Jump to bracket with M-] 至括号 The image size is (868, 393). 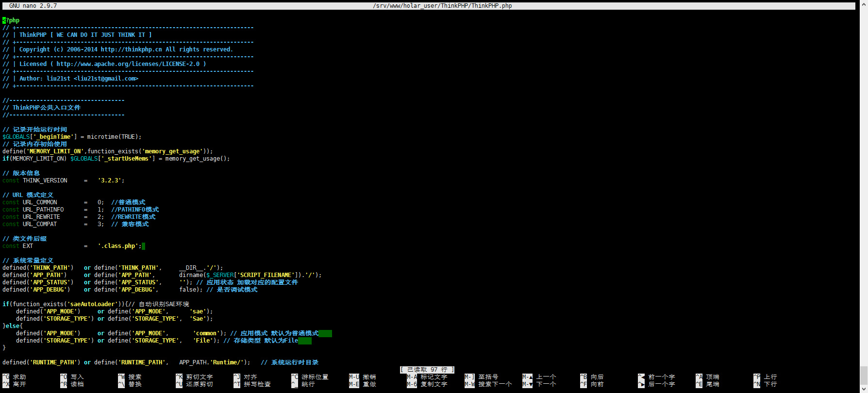pos(482,377)
